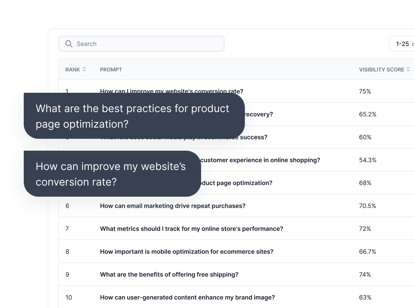Click tooltip about improving website's conversion rate
Viewport: 414px width, 308px height.
tap(112, 174)
